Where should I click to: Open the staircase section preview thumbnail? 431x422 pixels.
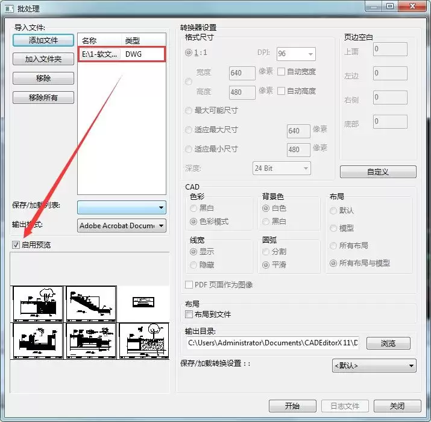pos(91,304)
